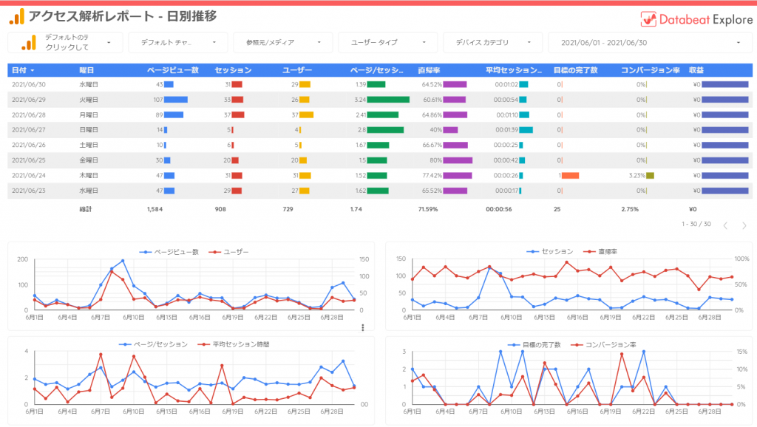Sort the table by 収益 column header
Image resolution: width=757 pixels, height=427 pixels.
(696, 70)
